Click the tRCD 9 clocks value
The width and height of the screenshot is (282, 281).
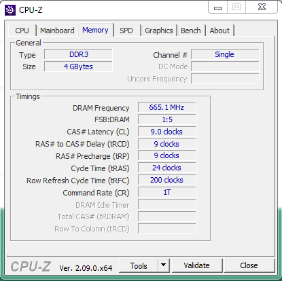click(166, 144)
